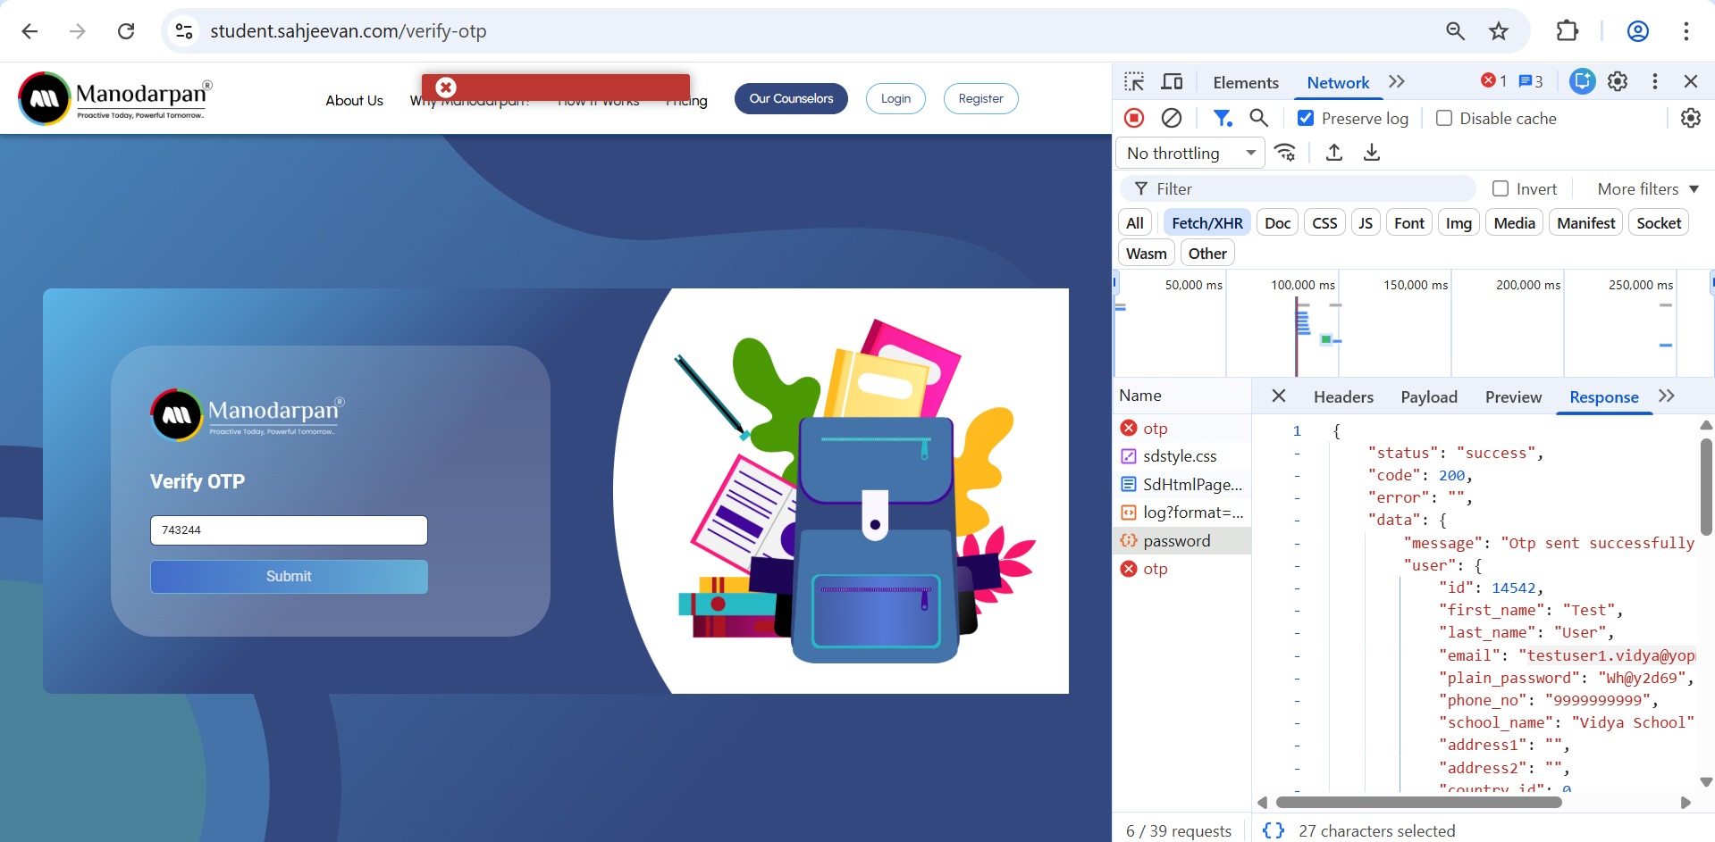Click the export HAR download icon

(x=1371, y=153)
